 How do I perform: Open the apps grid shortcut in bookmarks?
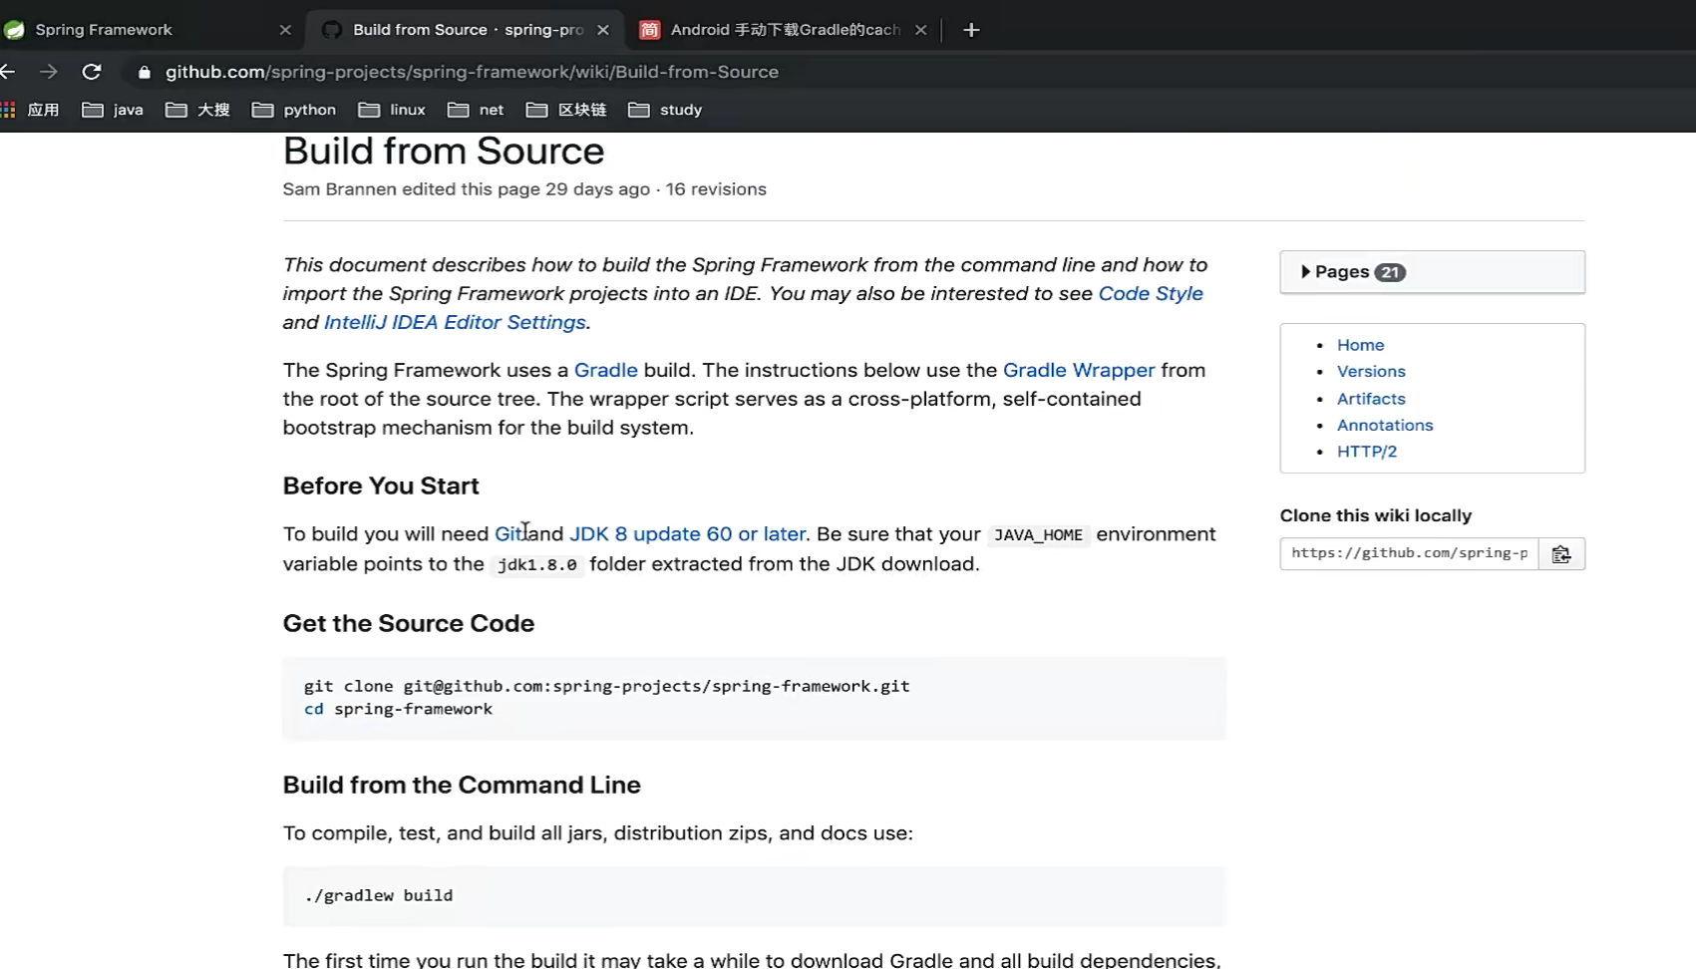click(30, 110)
